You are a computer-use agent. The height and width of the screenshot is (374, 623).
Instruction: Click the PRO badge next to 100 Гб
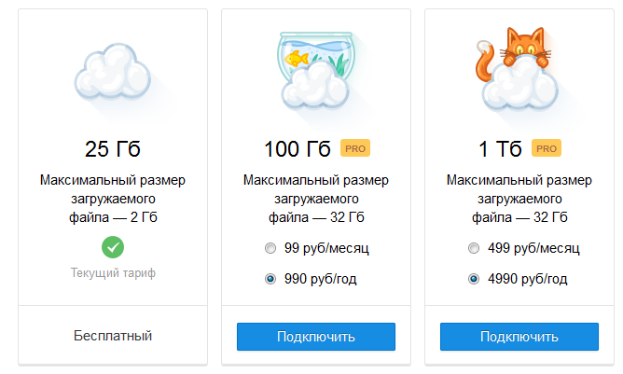354,147
